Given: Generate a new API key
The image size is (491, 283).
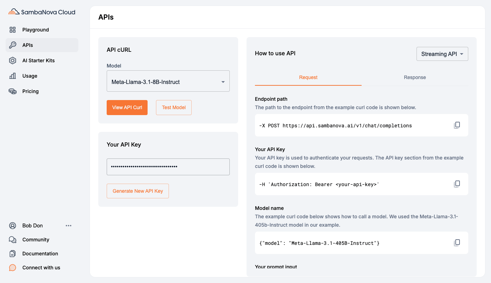Looking at the screenshot, I should coord(137,191).
